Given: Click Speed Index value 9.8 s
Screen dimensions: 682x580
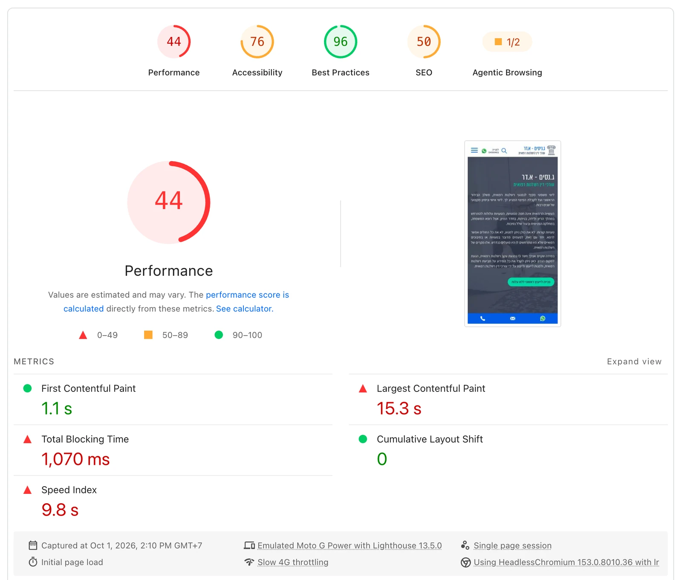Looking at the screenshot, I should coord(60,510).
